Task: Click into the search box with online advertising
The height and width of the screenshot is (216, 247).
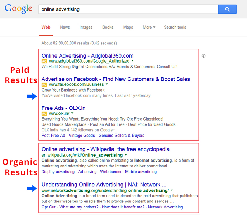Action: (128, 9)
